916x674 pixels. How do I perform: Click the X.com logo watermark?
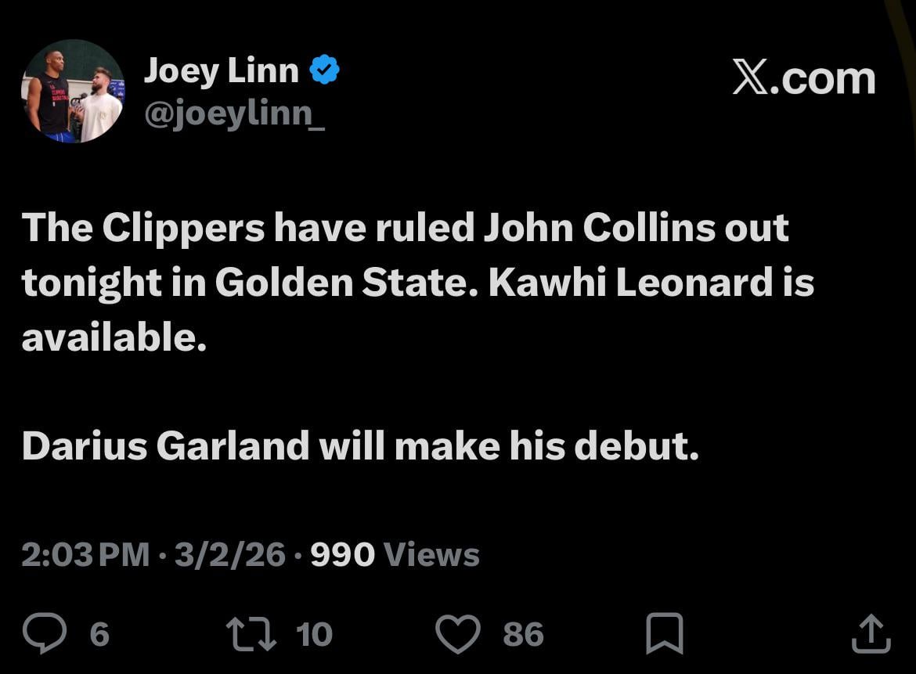coord(805,77)
